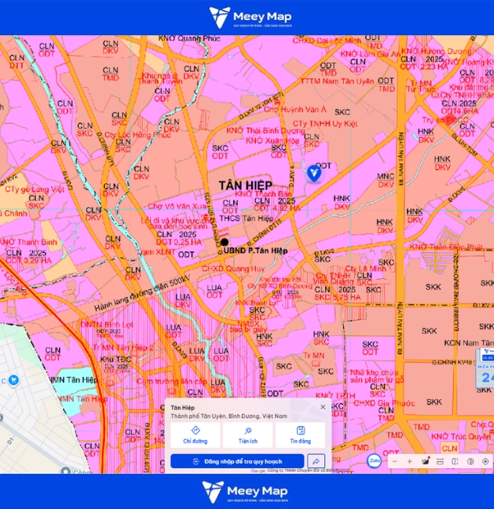Open the map layers icon with red dot
The height and width of the screenshot is (509, 494).
tap(425, 462)
